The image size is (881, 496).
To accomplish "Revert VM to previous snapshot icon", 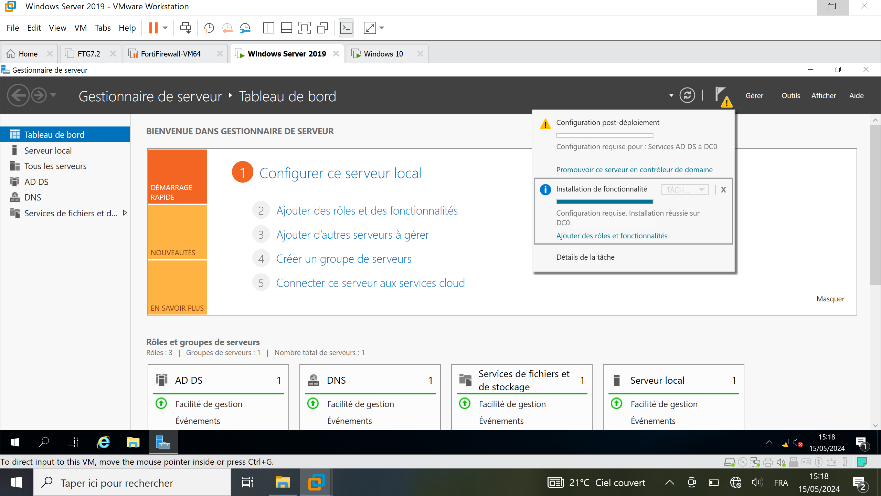I will pos(227,28).
